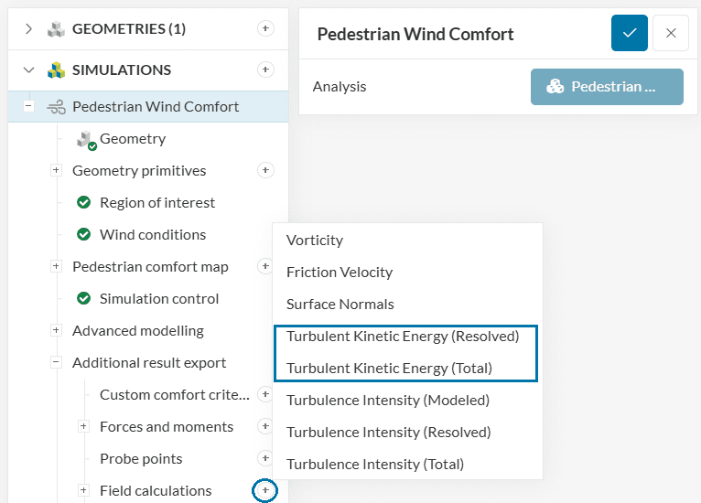The image size is (701, 503).
Task: Click plus icon beside Geometry primitives
Action: [x=265, y=170]
